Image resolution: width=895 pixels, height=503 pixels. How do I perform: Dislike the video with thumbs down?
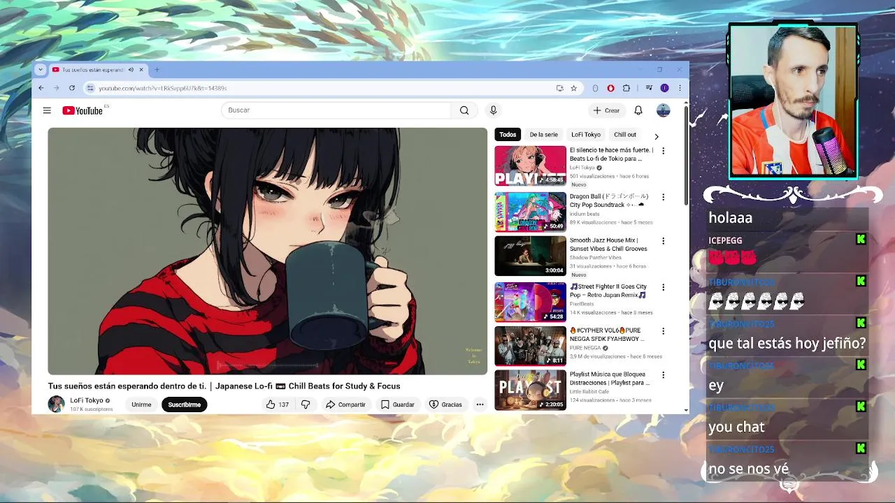coord(306,404)
